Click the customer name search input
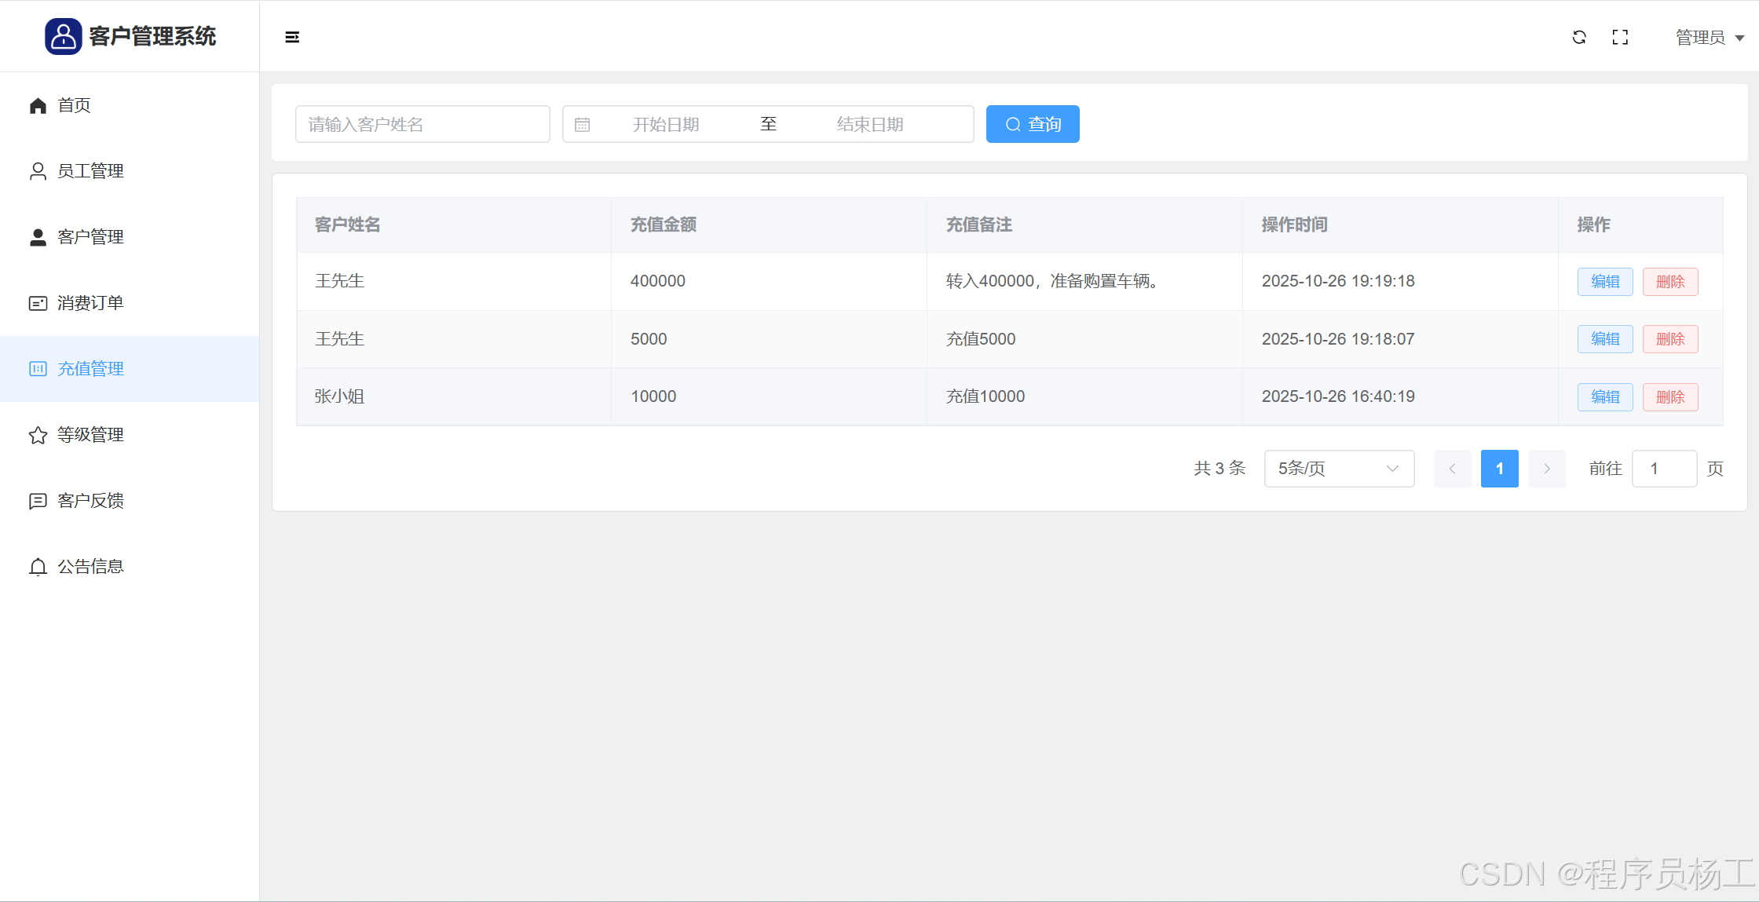 [x=422, y=124]
